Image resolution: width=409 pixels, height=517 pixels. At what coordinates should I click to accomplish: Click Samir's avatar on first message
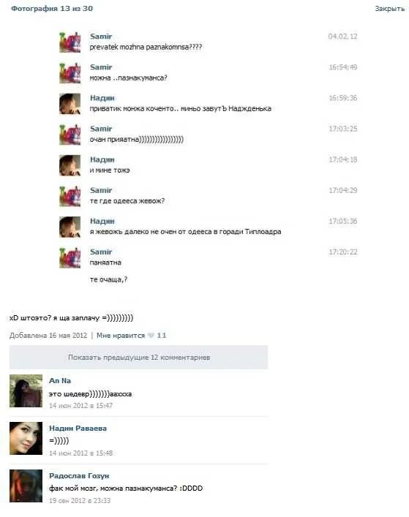click(x=70, y=42)
